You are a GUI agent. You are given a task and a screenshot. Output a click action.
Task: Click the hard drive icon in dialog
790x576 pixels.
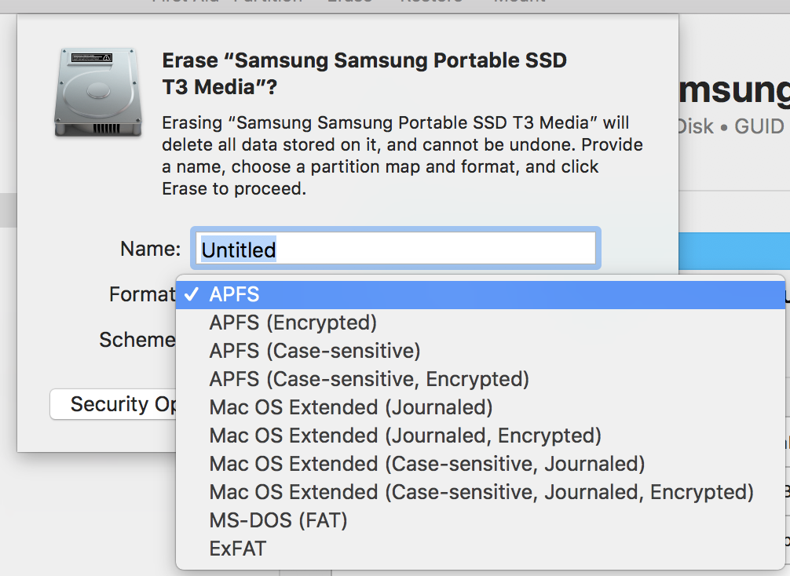(97, 93)
